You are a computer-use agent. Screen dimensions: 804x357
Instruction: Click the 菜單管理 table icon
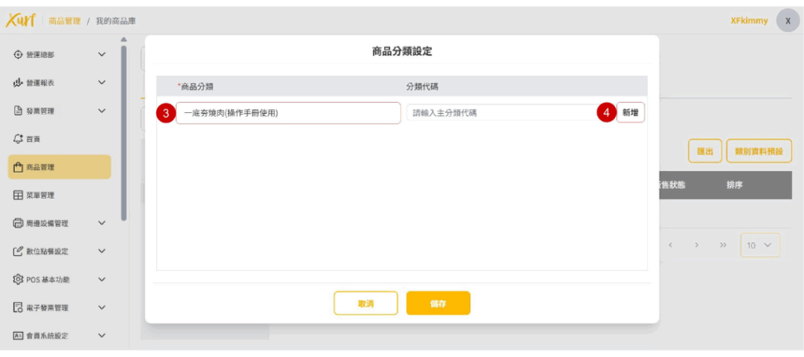click(18, 195)
